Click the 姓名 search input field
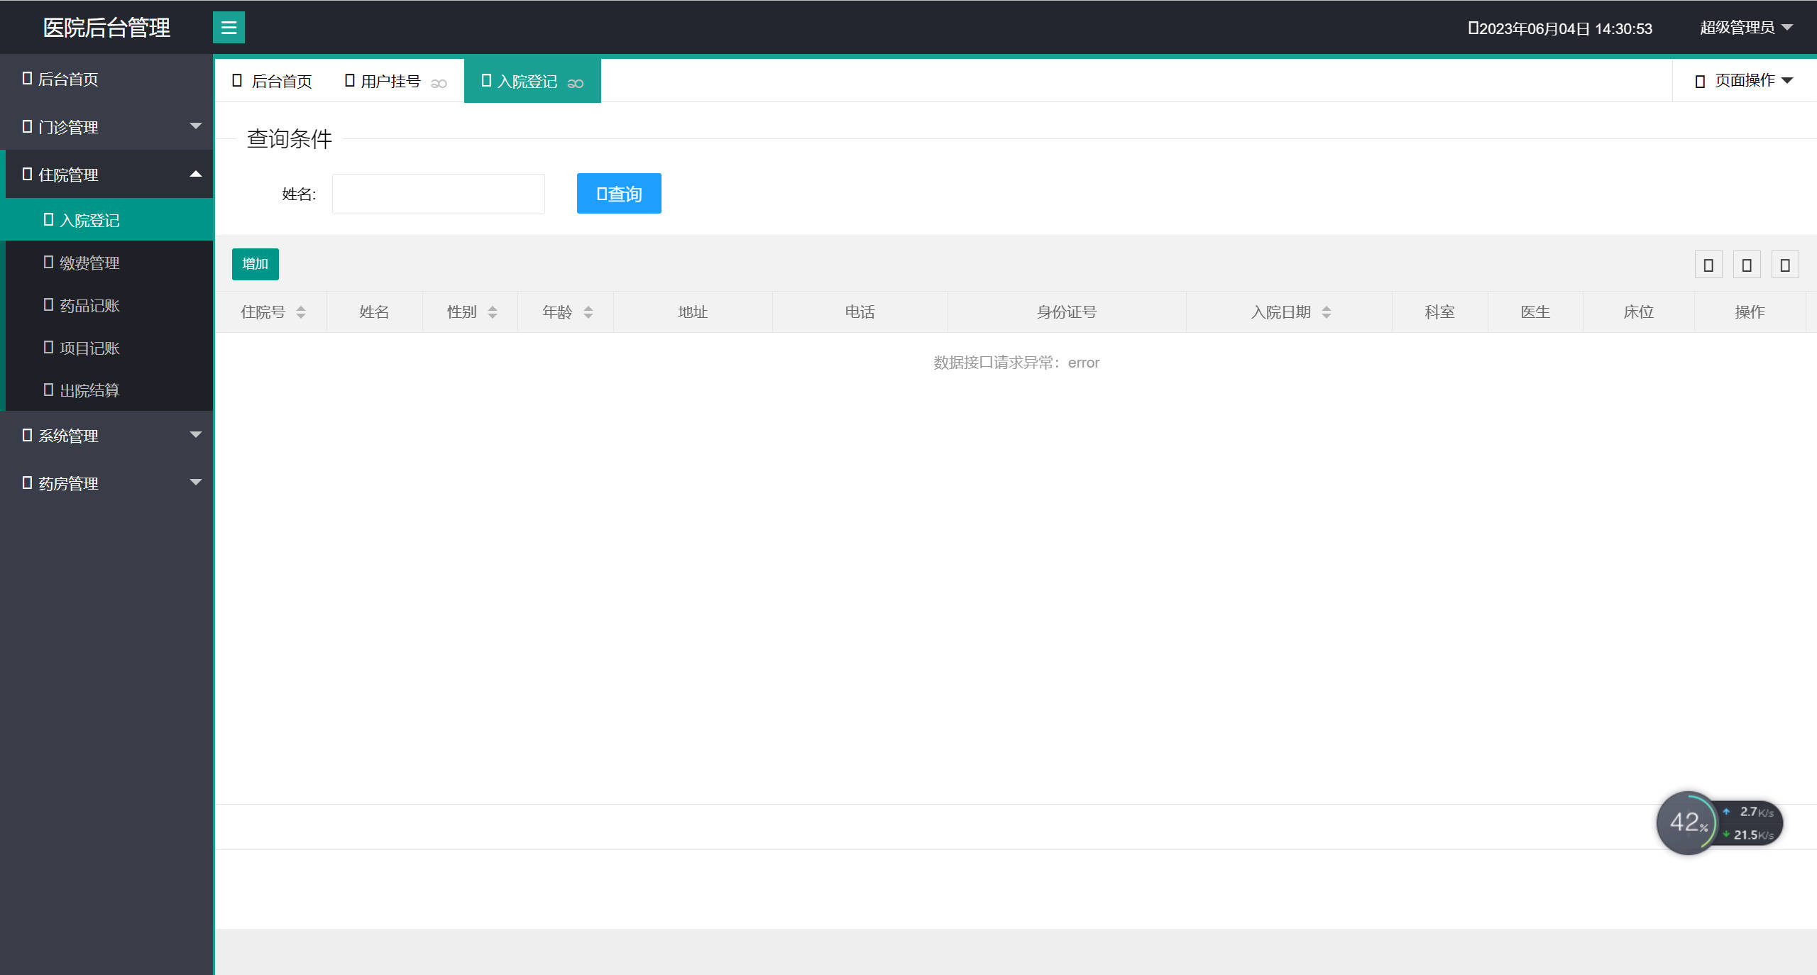Screen dimensions: 1817x975 point(439,194)
